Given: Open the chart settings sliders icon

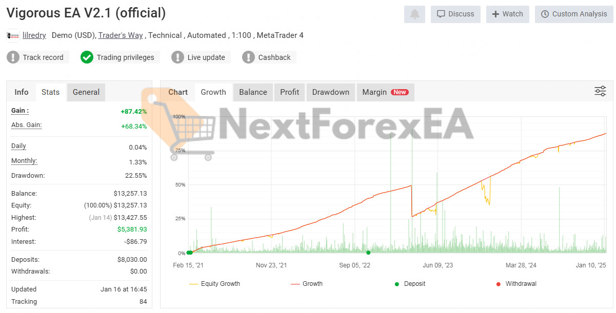Looking at the screenshot, I should pyautogui.click(x=600, y=91).
